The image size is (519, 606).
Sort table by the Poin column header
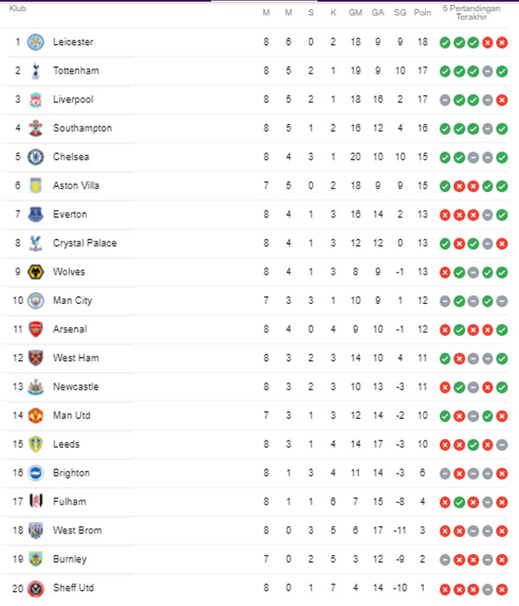[423, 12]
